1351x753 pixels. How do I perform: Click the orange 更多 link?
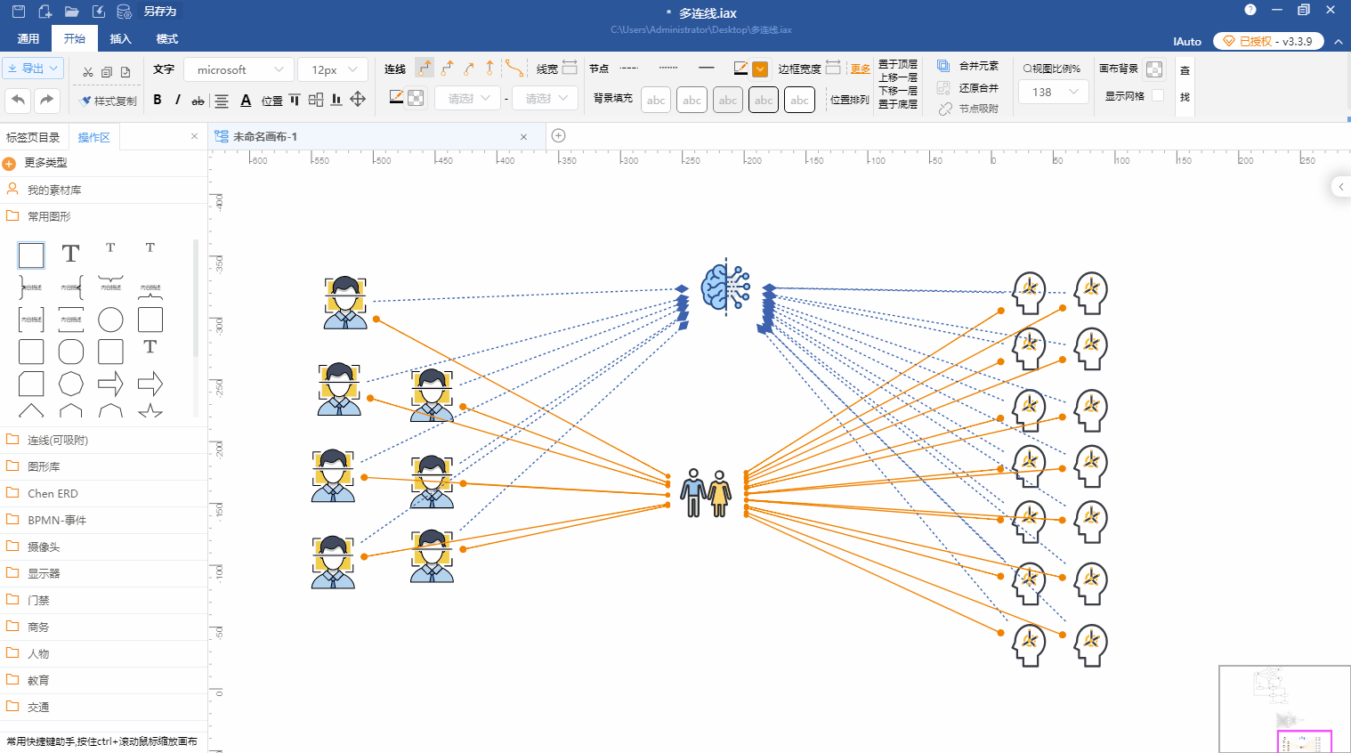tap(860, 69)
